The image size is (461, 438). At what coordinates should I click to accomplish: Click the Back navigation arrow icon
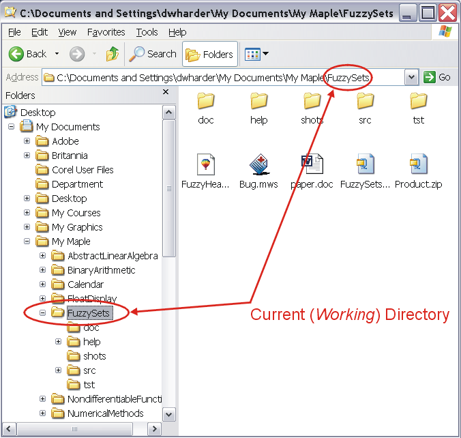(17, 54)
